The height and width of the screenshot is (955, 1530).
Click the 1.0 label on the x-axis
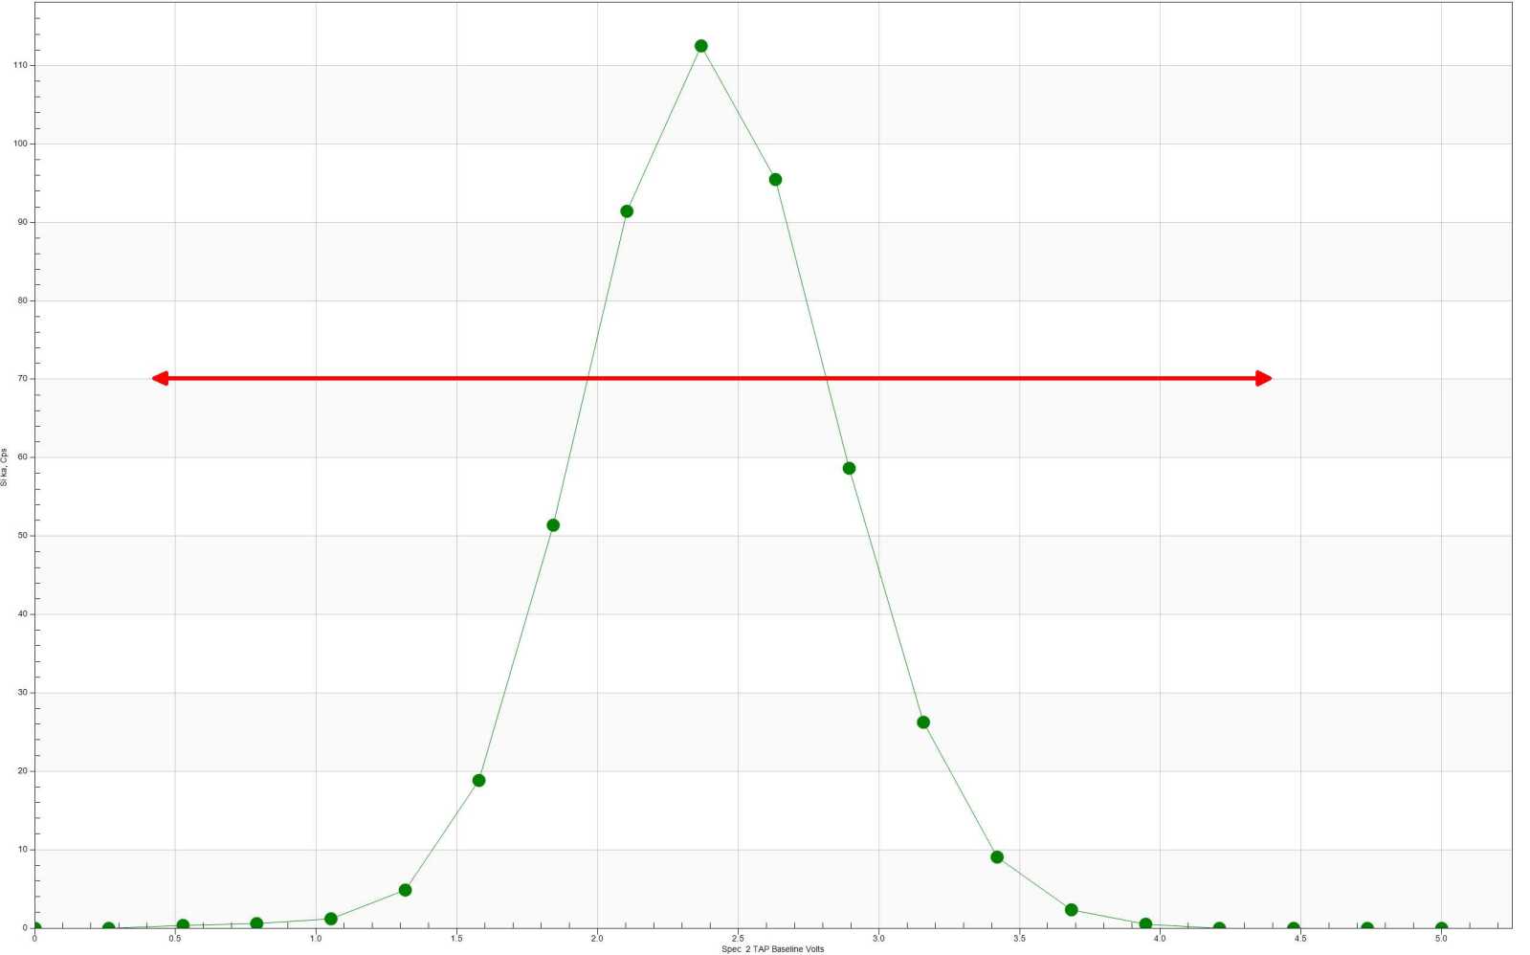pyautogui.click(x=316, y=939)
